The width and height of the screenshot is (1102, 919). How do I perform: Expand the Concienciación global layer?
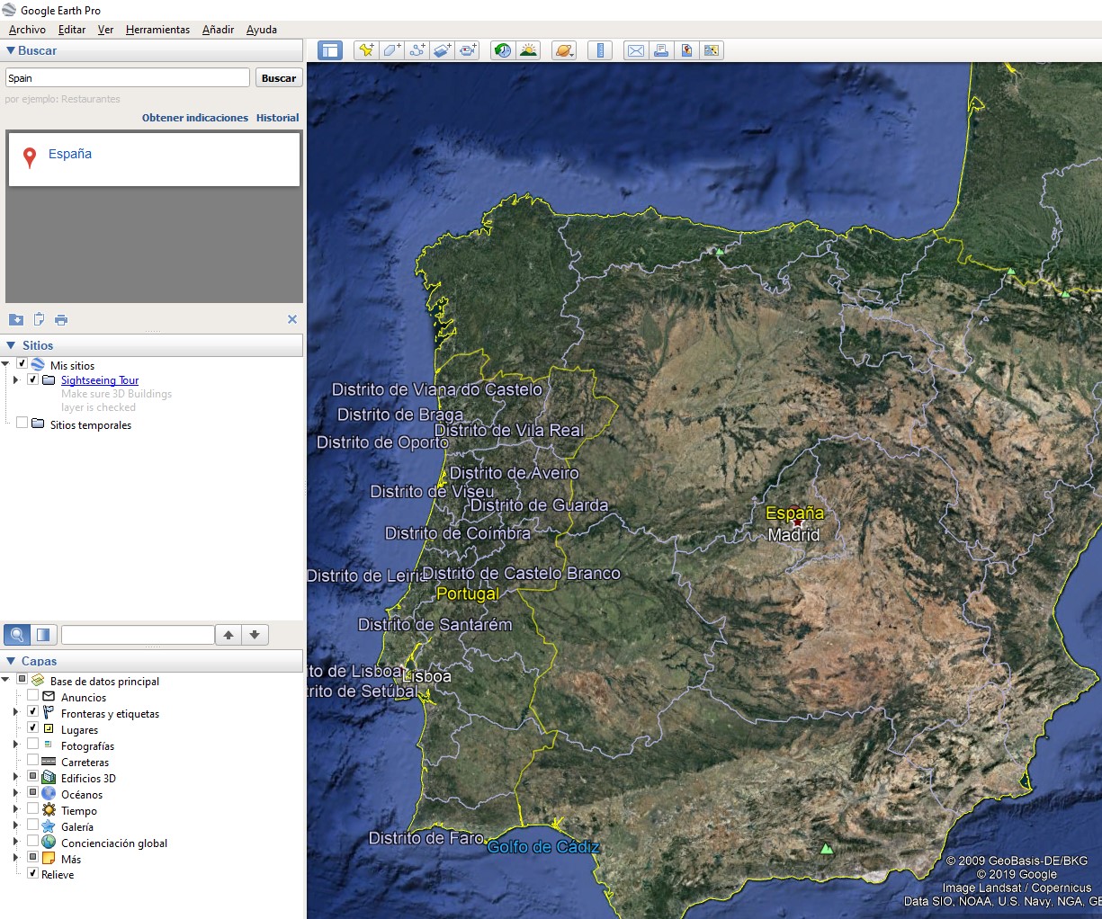tap(15, 843)
